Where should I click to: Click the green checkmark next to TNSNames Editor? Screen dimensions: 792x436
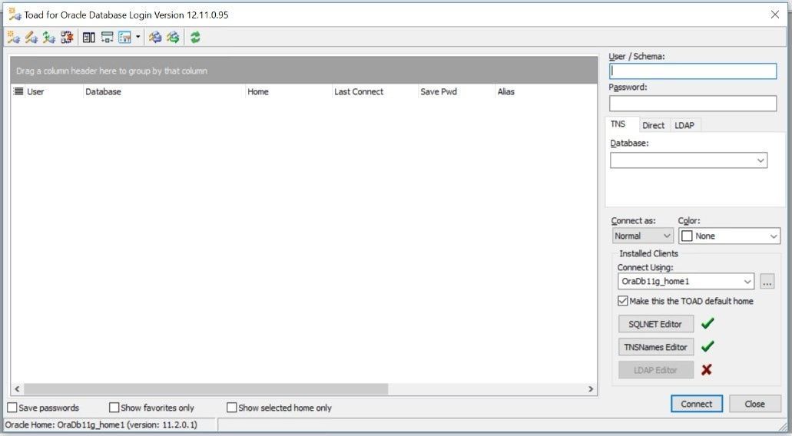pos(707,347)
